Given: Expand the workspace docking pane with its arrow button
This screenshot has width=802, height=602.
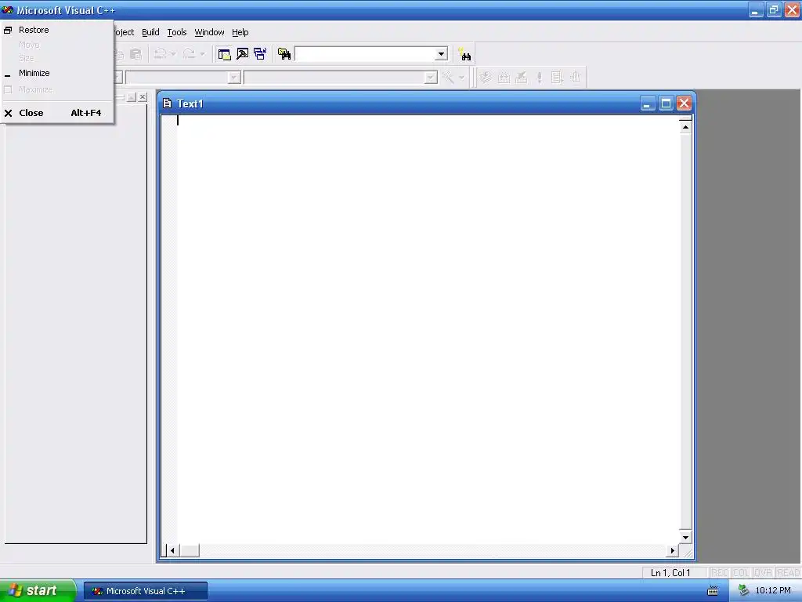Looking at the screenshot, I should (x=132, y=96).
